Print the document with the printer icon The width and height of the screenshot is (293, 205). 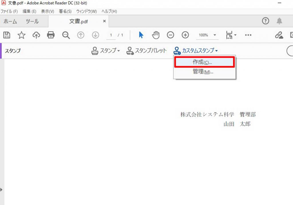coord(51,35)
